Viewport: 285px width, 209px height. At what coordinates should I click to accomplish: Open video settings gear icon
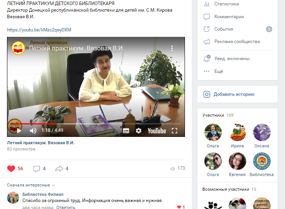click(x=138, y=131)
